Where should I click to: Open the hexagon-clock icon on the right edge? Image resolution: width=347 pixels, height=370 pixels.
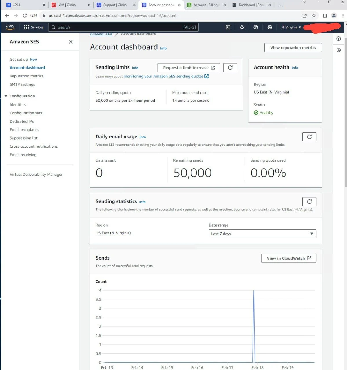point(339,50)
